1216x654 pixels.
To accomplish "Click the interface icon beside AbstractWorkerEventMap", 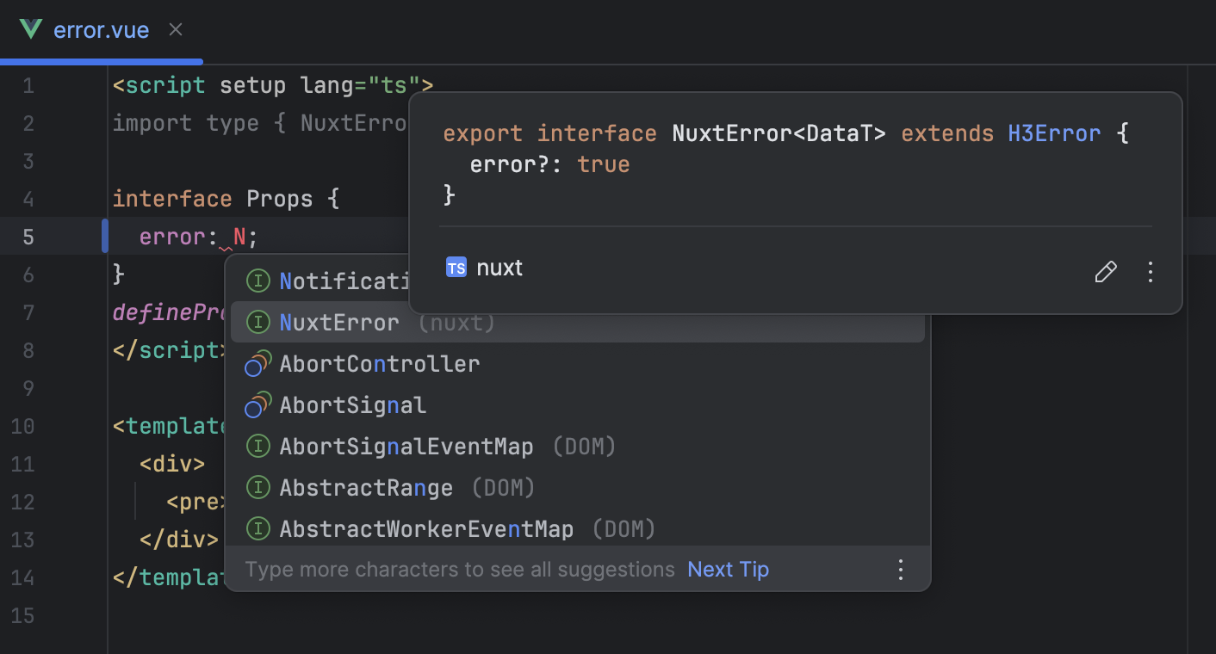I will (257, 528).
